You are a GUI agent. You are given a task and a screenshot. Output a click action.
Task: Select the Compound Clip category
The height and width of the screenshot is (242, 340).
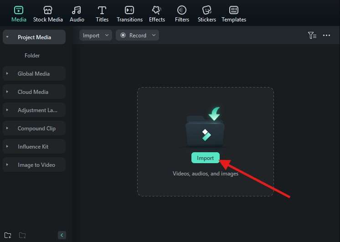(x=34, y=128)
